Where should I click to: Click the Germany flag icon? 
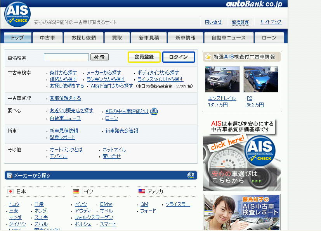[x=76, y=192]
